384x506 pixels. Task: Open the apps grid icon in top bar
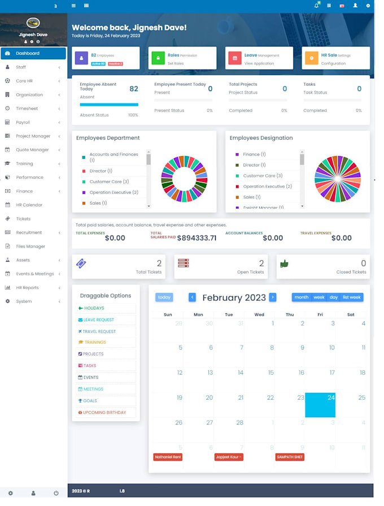86,6
